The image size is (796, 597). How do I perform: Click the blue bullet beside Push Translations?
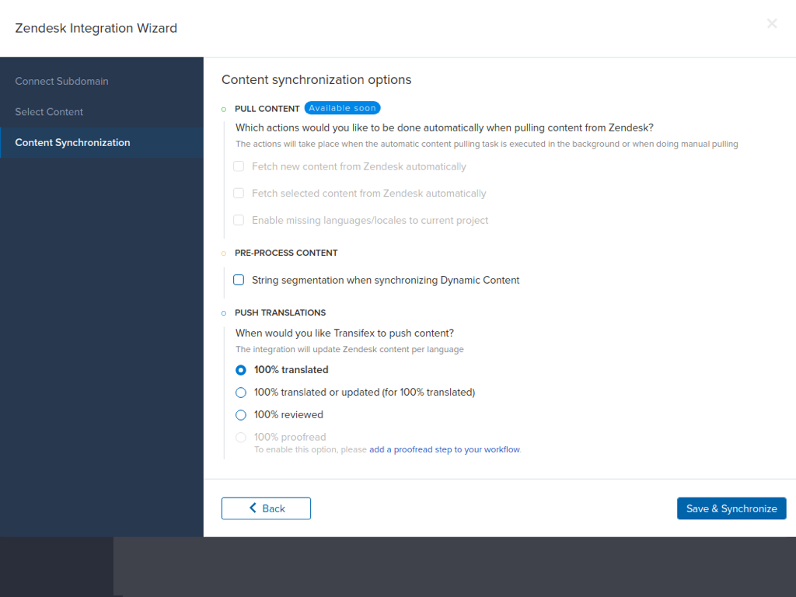point(224,313)
